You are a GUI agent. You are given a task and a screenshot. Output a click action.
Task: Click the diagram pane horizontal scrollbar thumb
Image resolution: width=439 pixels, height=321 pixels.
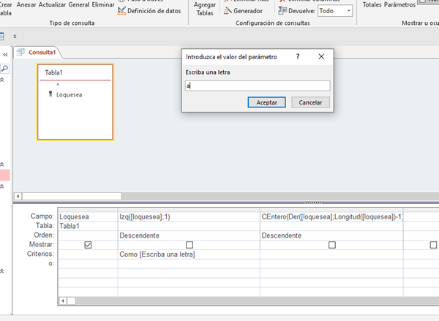(72, 196)
